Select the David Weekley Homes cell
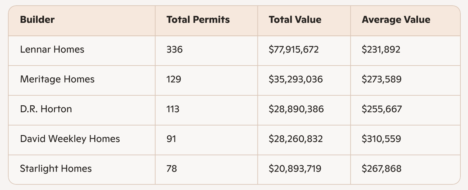Screen dimensions: 468x190 click(70, 139)
